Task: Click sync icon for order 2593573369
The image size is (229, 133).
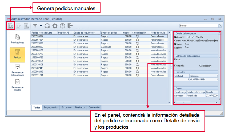Action: [137, 43]
